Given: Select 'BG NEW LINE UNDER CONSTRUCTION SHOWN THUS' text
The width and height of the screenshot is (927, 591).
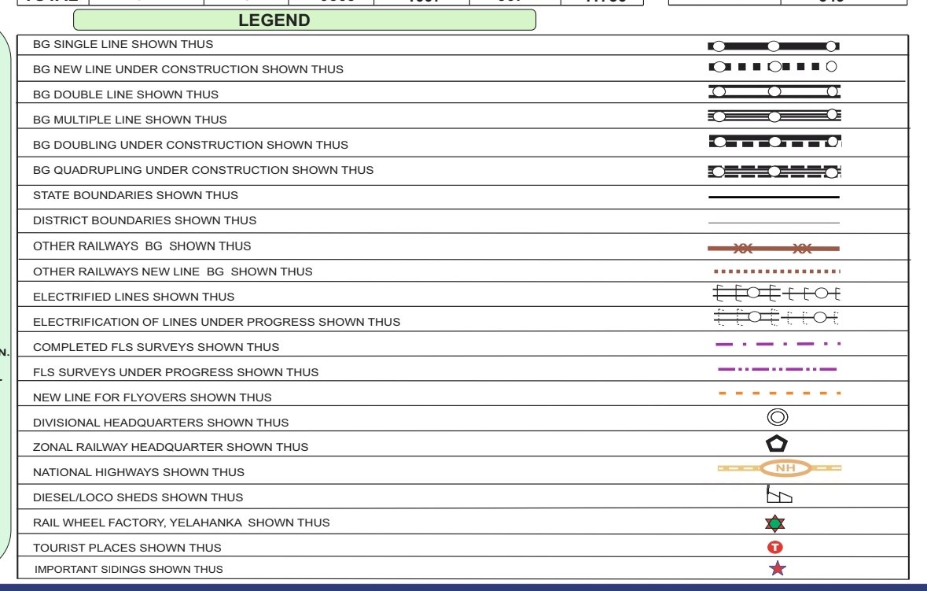Looking at the screenshot, I should tap(188, 69).
